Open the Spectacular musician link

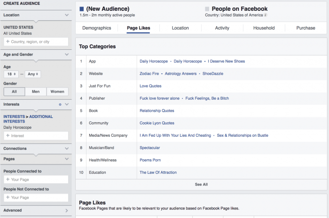point(150,148)
